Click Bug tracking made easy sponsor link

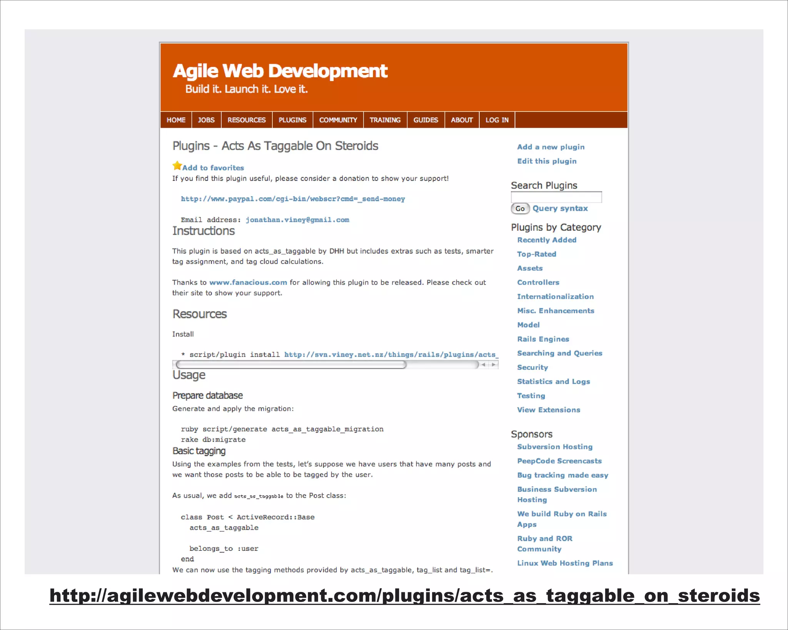[x=563, y=475]
